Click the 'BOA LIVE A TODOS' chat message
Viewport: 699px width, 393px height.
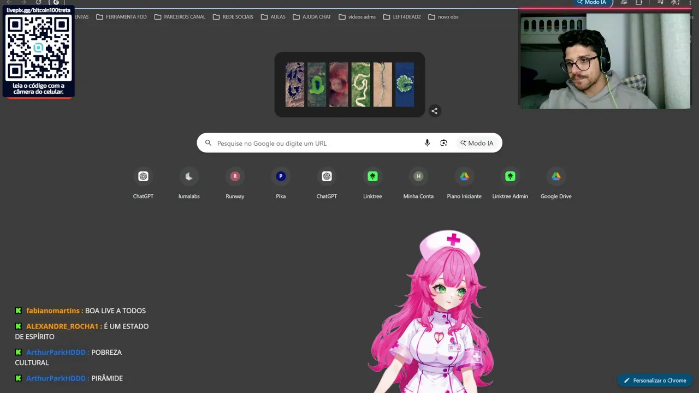(115, 311)
